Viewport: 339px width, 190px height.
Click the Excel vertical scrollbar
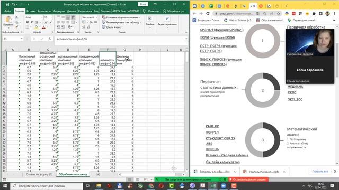pyautogui.click(x=187, y=110)
